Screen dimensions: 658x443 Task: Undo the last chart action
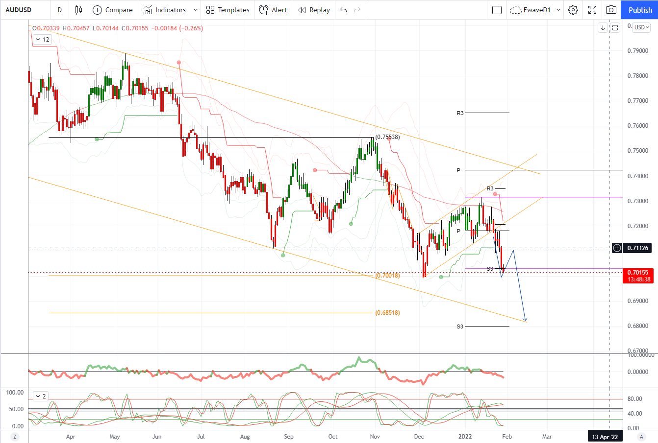[x=343, y=10]
